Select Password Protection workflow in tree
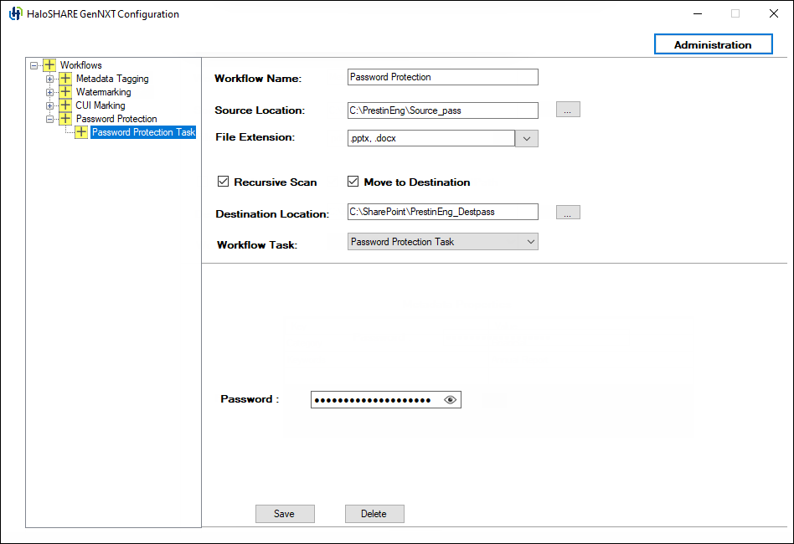794x544 pixels. (x=116, y=118)
